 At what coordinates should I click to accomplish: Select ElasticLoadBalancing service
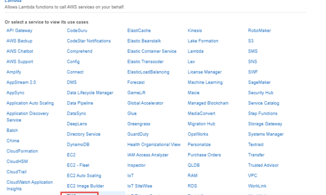(149, 72)
